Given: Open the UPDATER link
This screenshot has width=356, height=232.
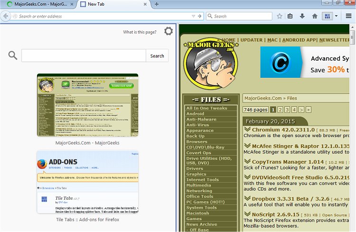Looking at the screenshot, I should (x=251, y=40).
